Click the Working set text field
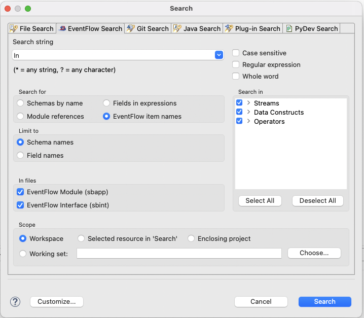 coord(179,254)
